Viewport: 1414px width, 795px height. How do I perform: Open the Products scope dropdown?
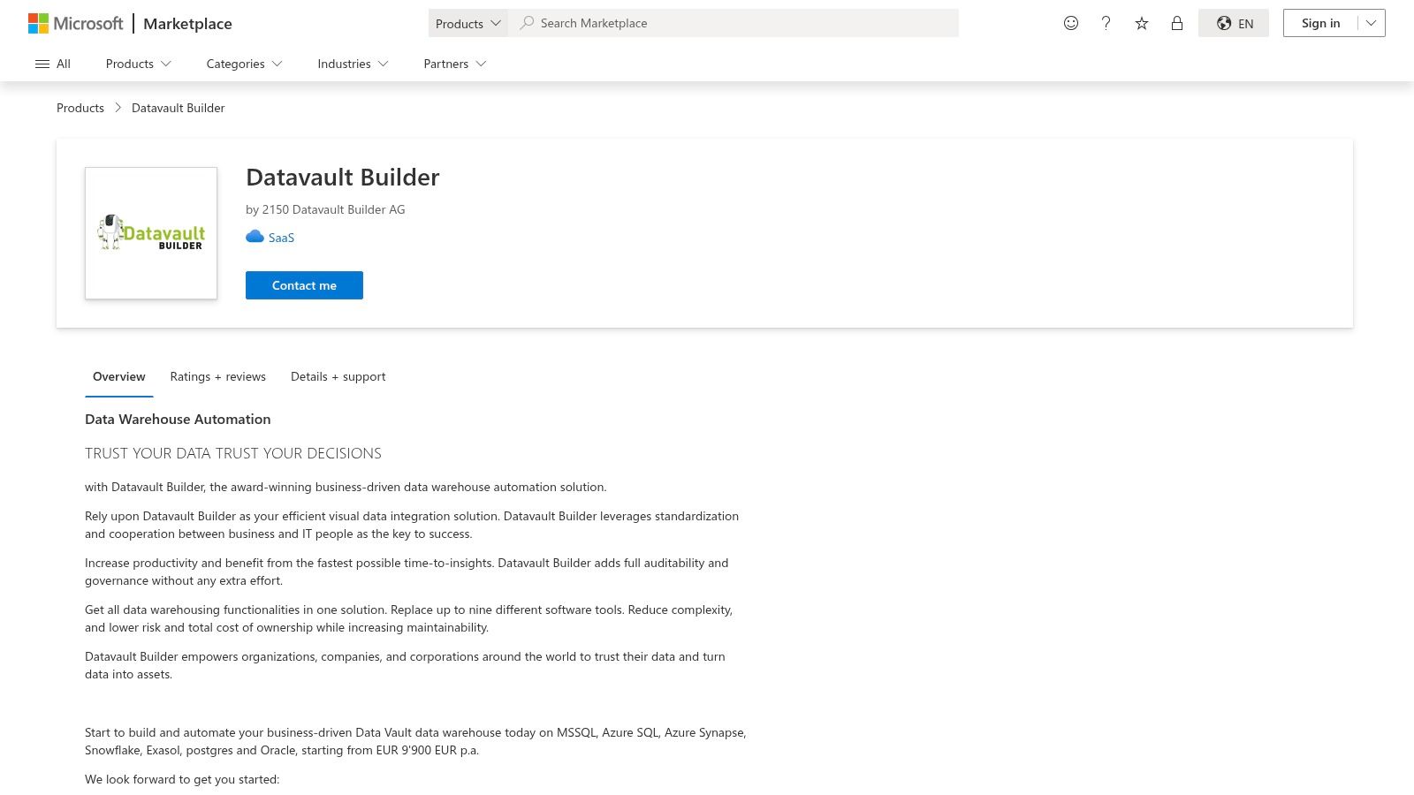pos(468,23)
